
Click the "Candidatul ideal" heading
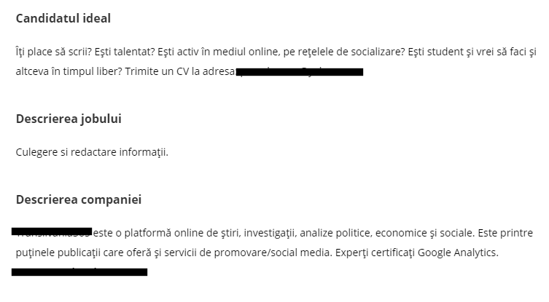(x=63, y=18)
